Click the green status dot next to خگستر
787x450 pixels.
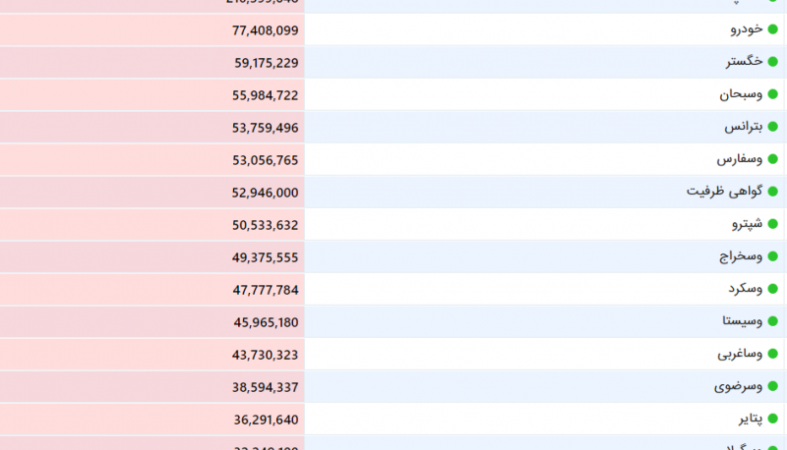[x=773, y=62]
